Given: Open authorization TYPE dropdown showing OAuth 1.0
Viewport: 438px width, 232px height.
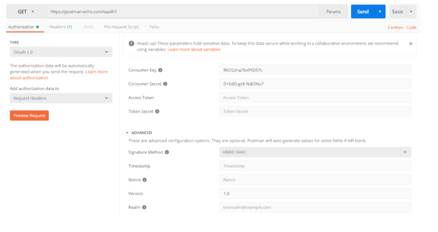Looking at the screenshot, I should [x=61, y=52].
